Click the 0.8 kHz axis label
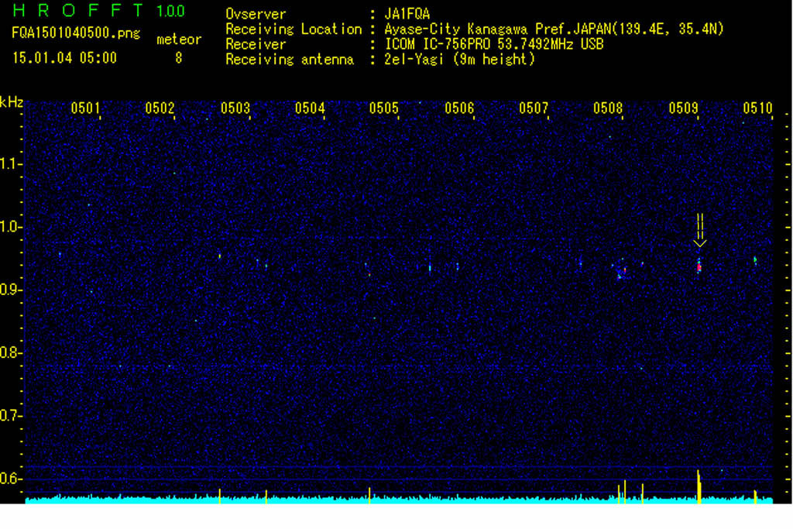Viewport: 793px width, 529px height. (10, 352)
